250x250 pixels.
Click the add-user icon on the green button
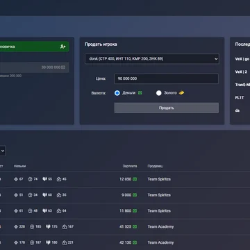[x=62, y=47]
